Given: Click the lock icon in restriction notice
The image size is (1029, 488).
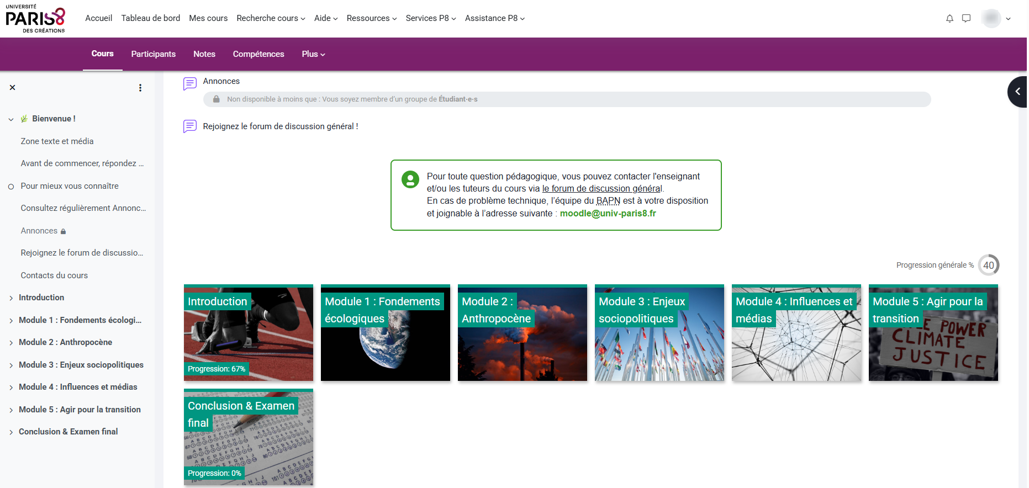Looking at the screenshot, I should [x=217, y=99].
